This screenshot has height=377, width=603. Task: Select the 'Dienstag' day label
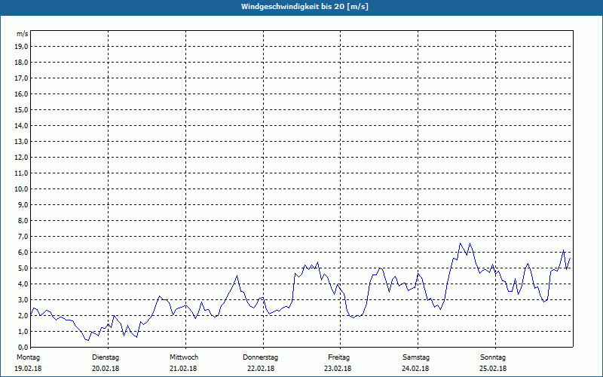[106, 357]
